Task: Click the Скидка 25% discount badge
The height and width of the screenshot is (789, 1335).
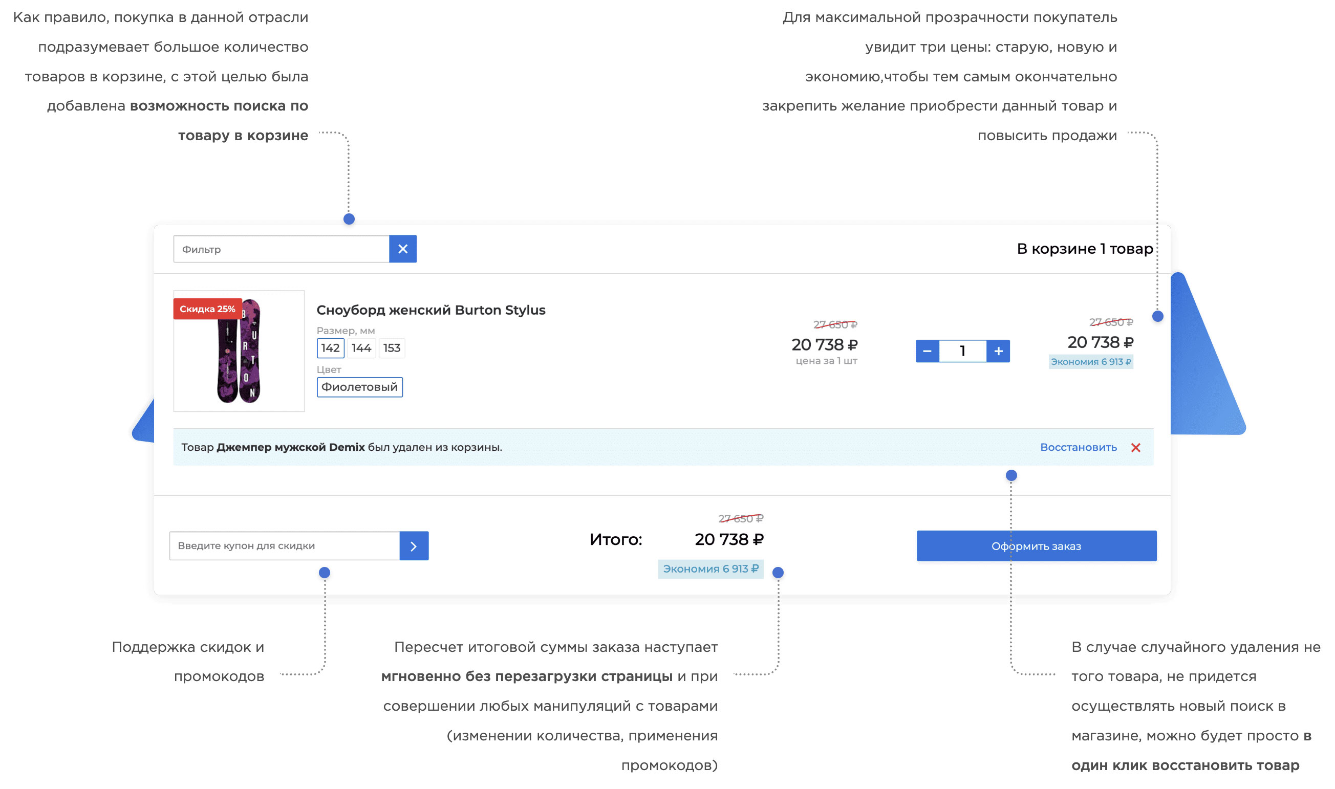Action: pyautogui.click(x=207, y=309)
